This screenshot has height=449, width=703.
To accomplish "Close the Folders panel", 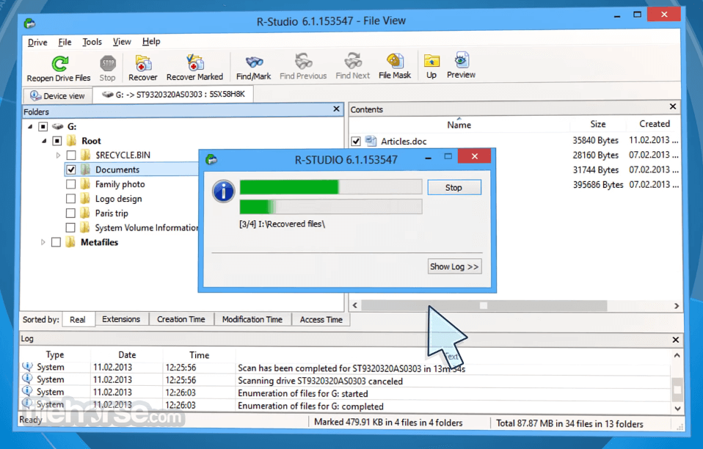I will tap(337, 109).
